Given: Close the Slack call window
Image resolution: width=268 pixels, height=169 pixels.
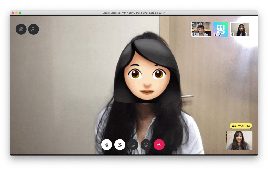Looking at the screenshot, I should (x=13, y=13).
